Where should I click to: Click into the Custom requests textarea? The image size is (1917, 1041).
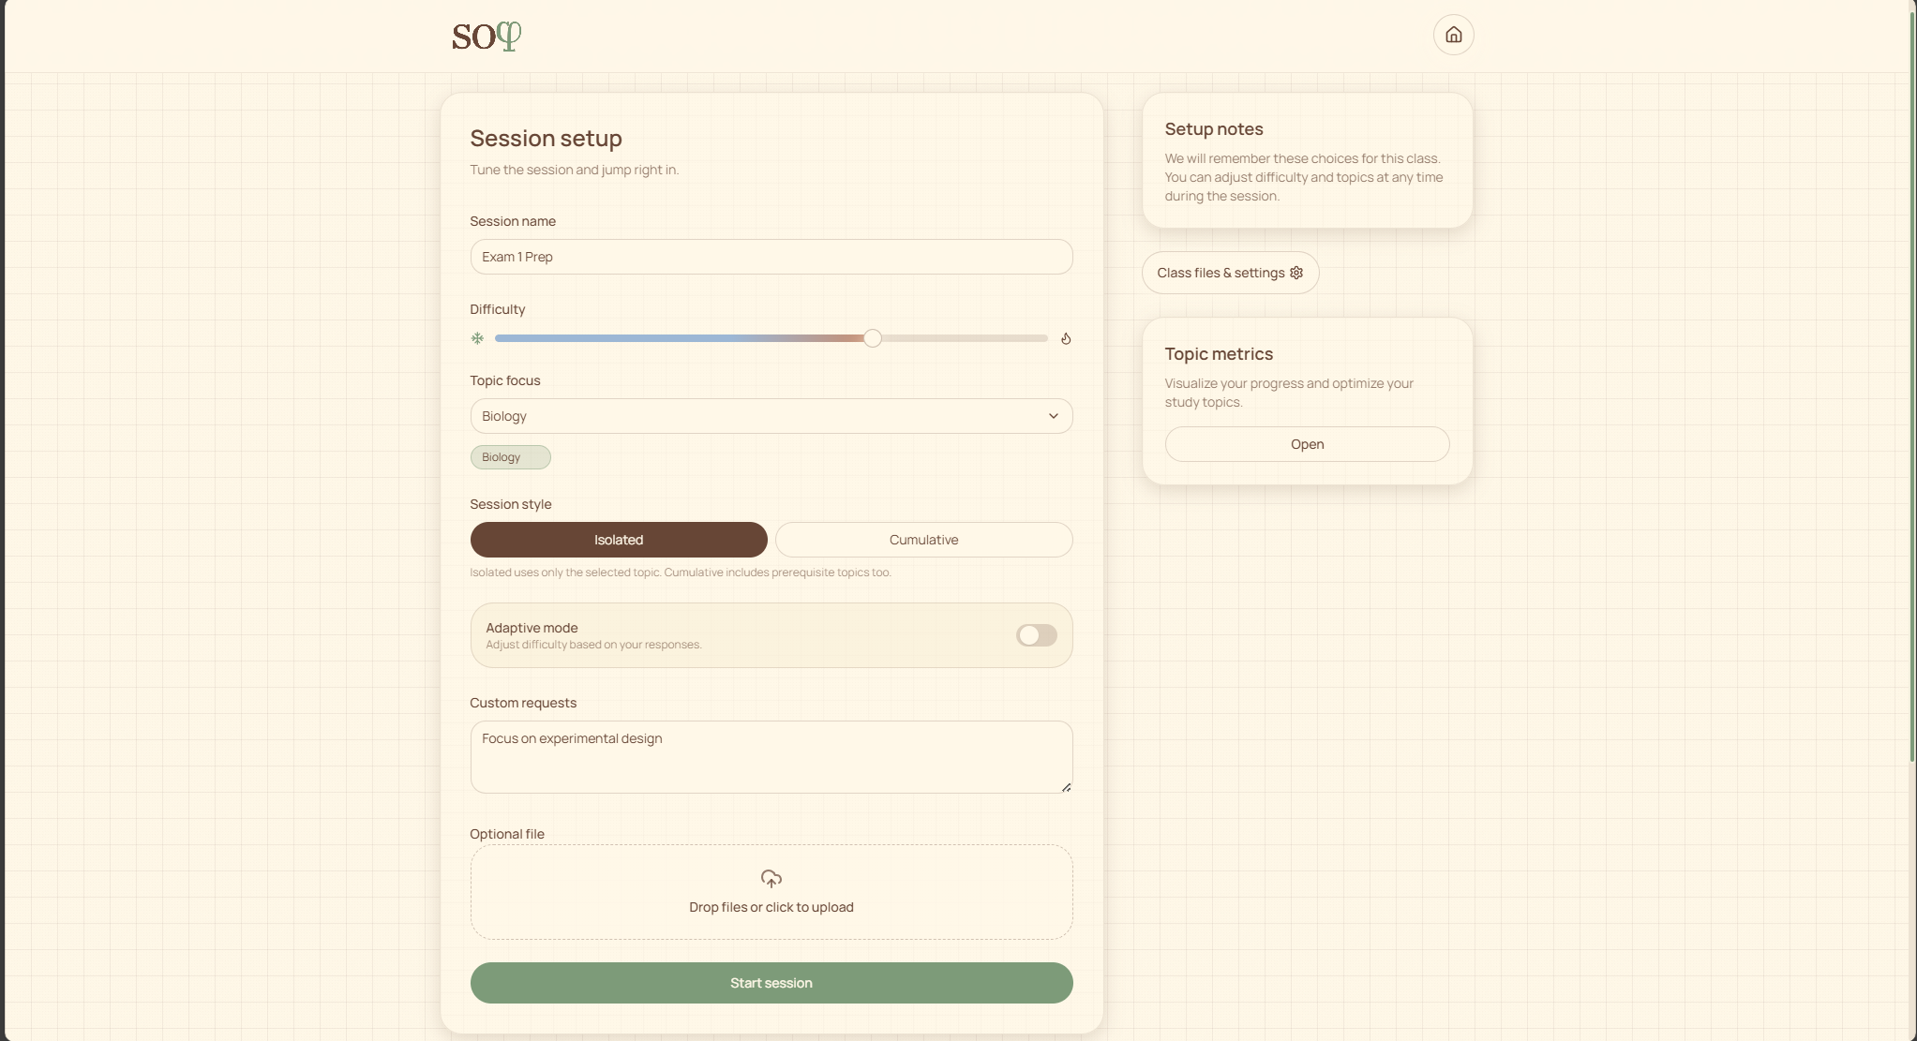pyautogui.click(x=771, y=757)
